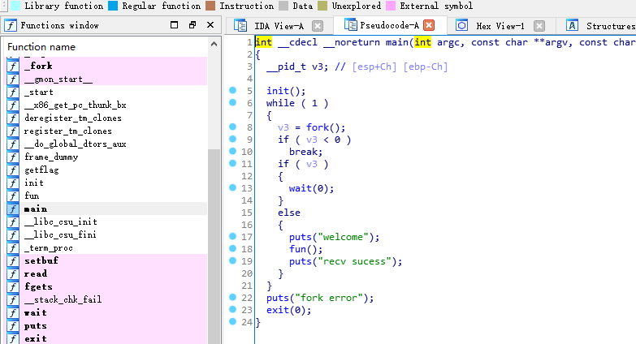Select __gmon_start__ in Functions window

[106, 79]
